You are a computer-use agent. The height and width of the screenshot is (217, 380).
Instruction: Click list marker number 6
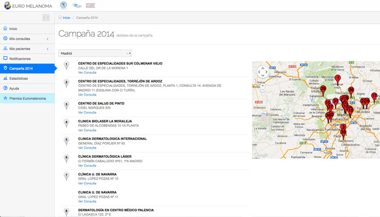pos(66,159)
